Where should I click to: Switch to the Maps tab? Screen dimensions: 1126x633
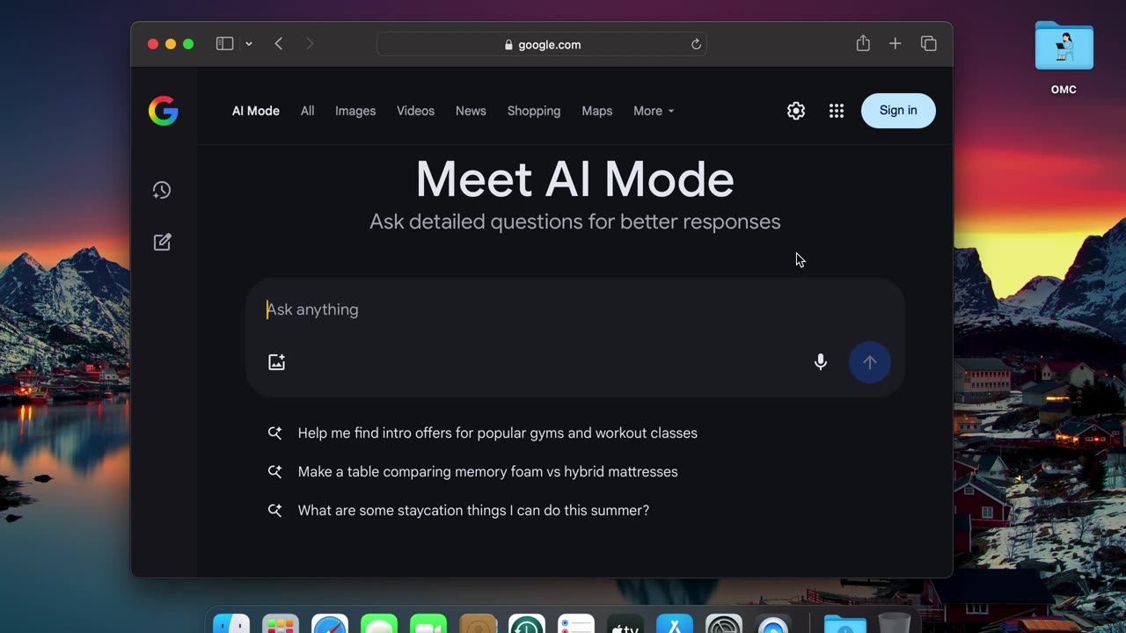[x=597, y=111]
